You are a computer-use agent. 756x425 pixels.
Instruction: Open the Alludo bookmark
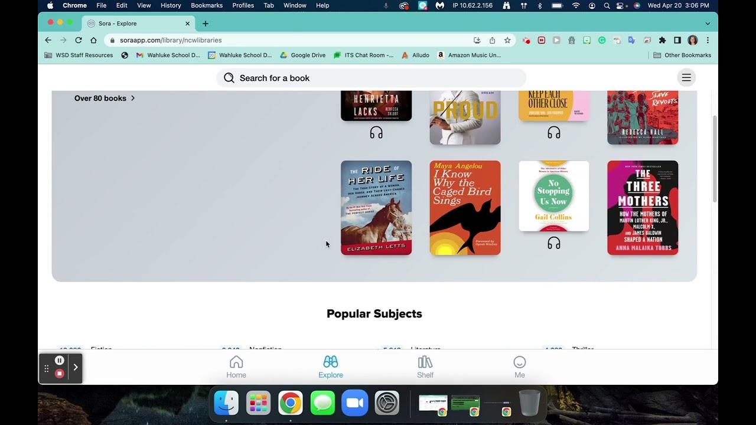[x=415, y=55]
